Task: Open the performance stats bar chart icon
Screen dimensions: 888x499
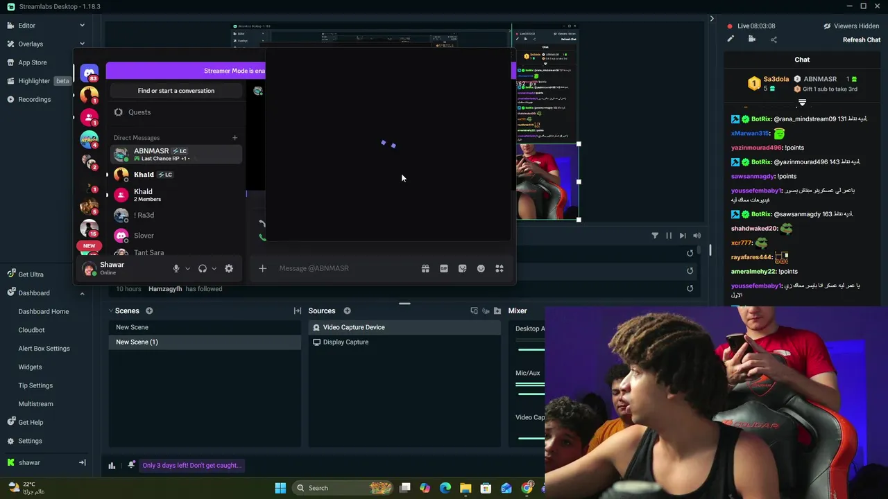Action: coord(112,466)
